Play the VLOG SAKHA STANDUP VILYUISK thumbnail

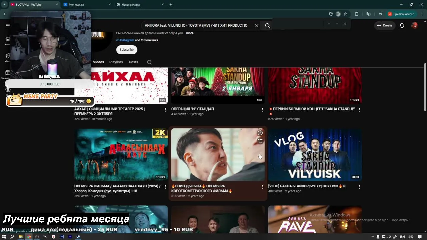click(x=315, y=155)
